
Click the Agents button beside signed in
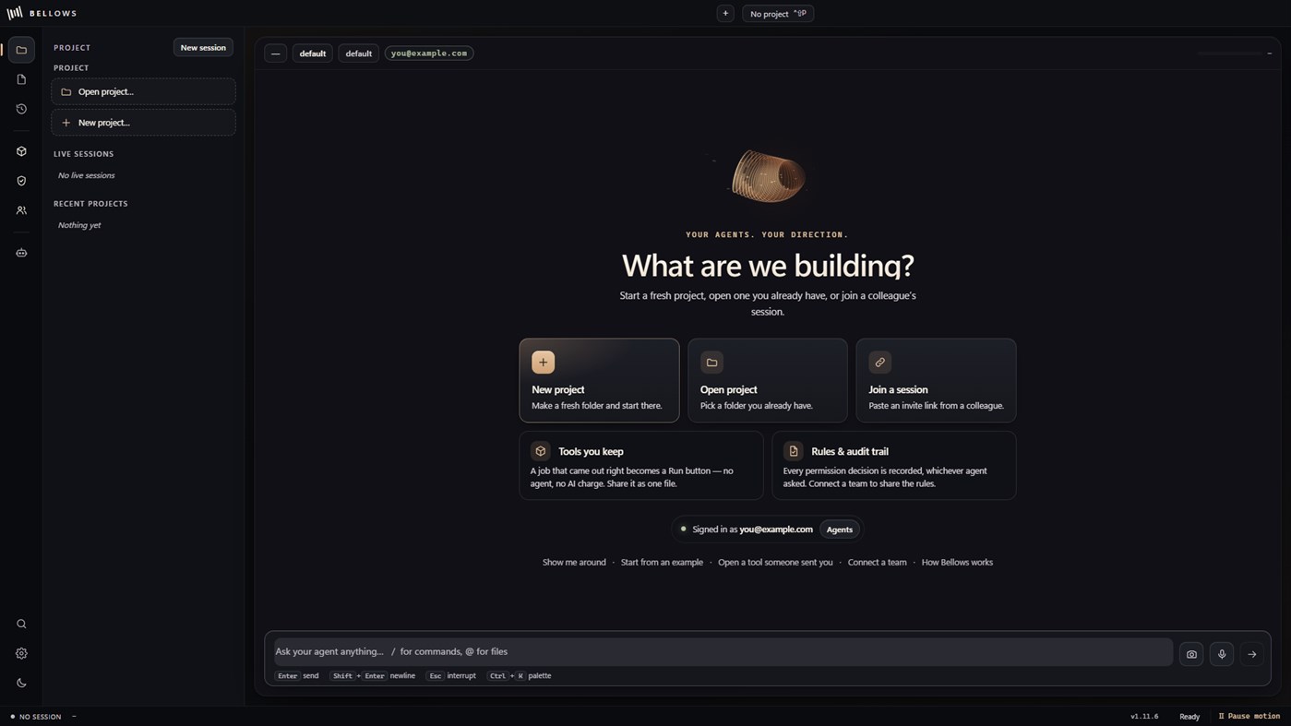840,530
